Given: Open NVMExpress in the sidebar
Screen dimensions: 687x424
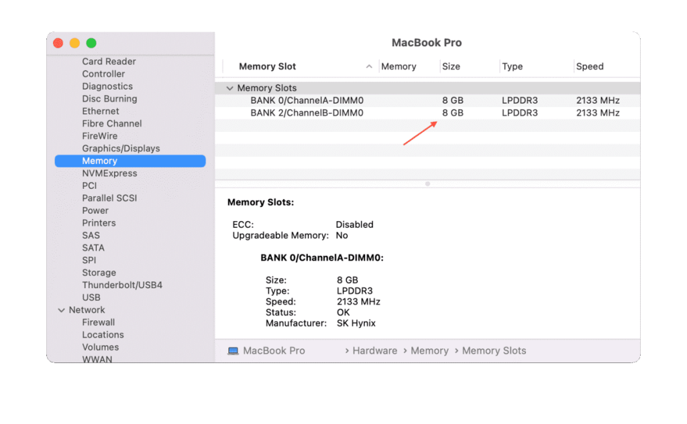Looking at the screenshot, I should 109,173.
